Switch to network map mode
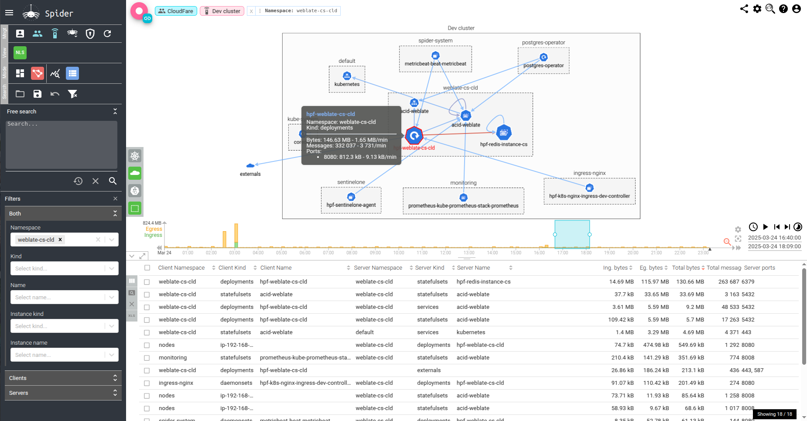This screenshot has height=421, width=807. (x=38, y=73)
